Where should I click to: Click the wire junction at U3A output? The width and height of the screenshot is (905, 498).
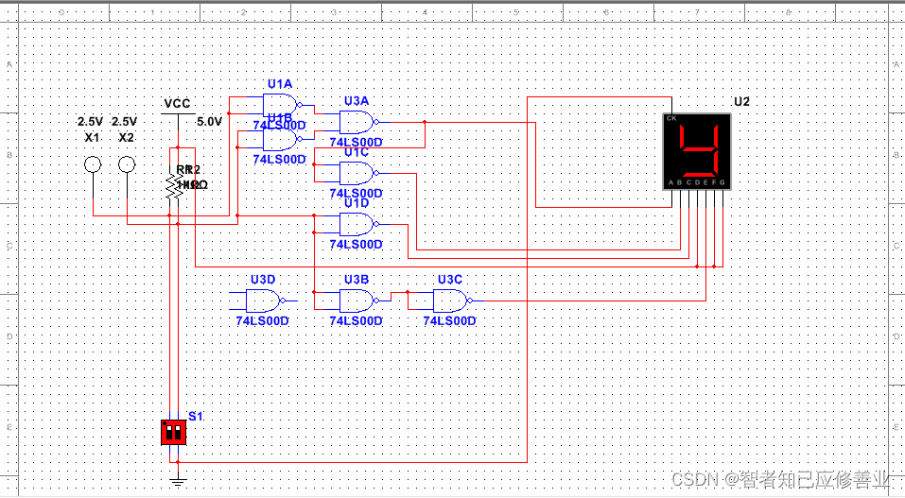(425, 122)
